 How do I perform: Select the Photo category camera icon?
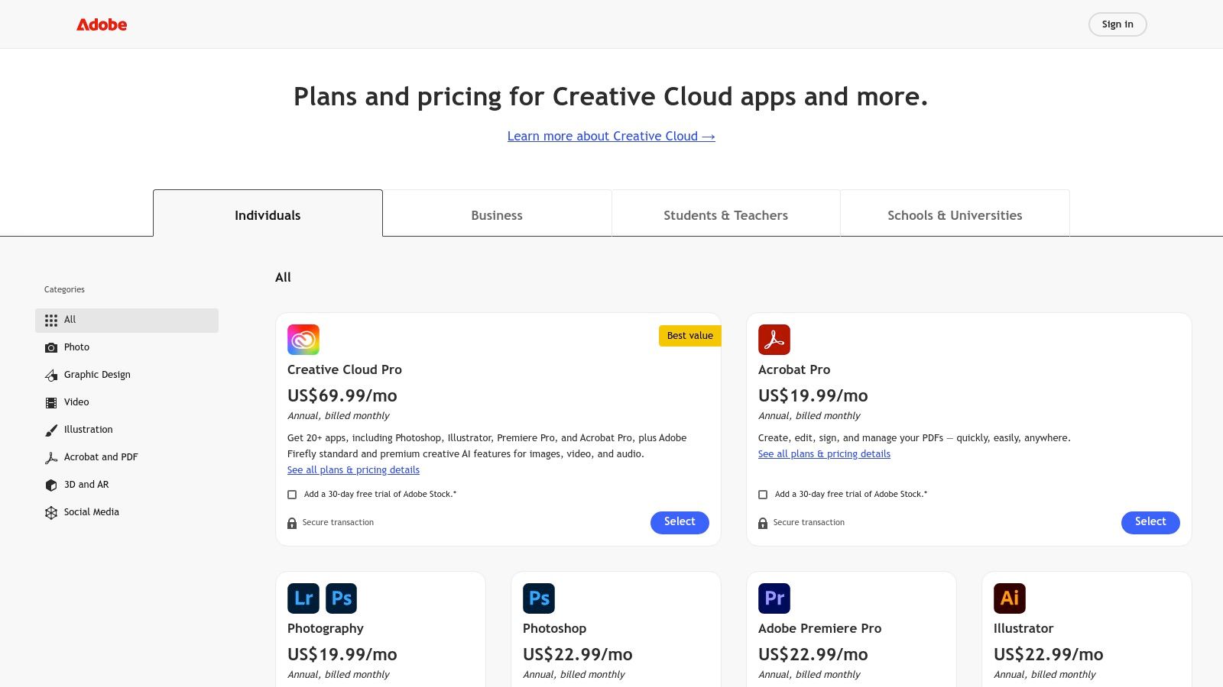coord(51,347)
